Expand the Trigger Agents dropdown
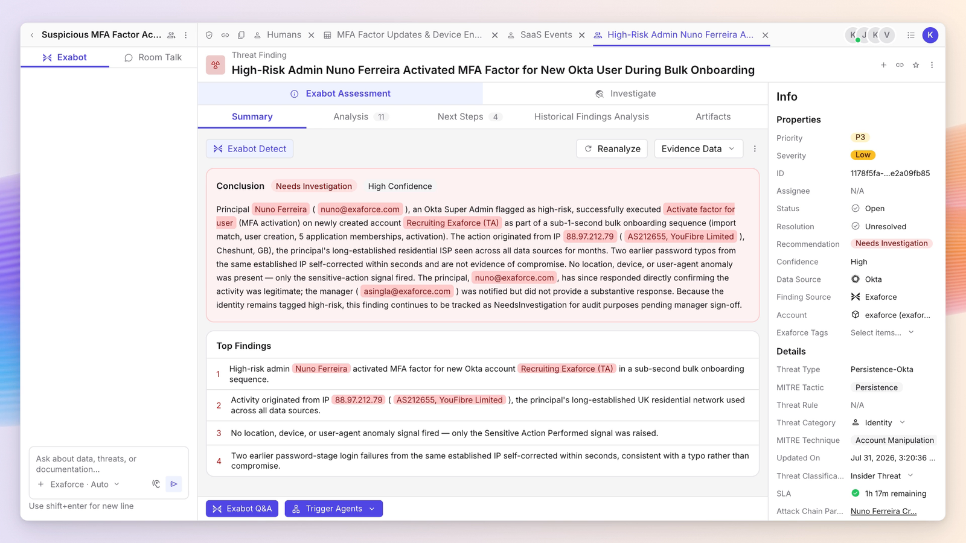Image resolution: width=966 pixels, height=543 pixels. (x=334, y=509)
